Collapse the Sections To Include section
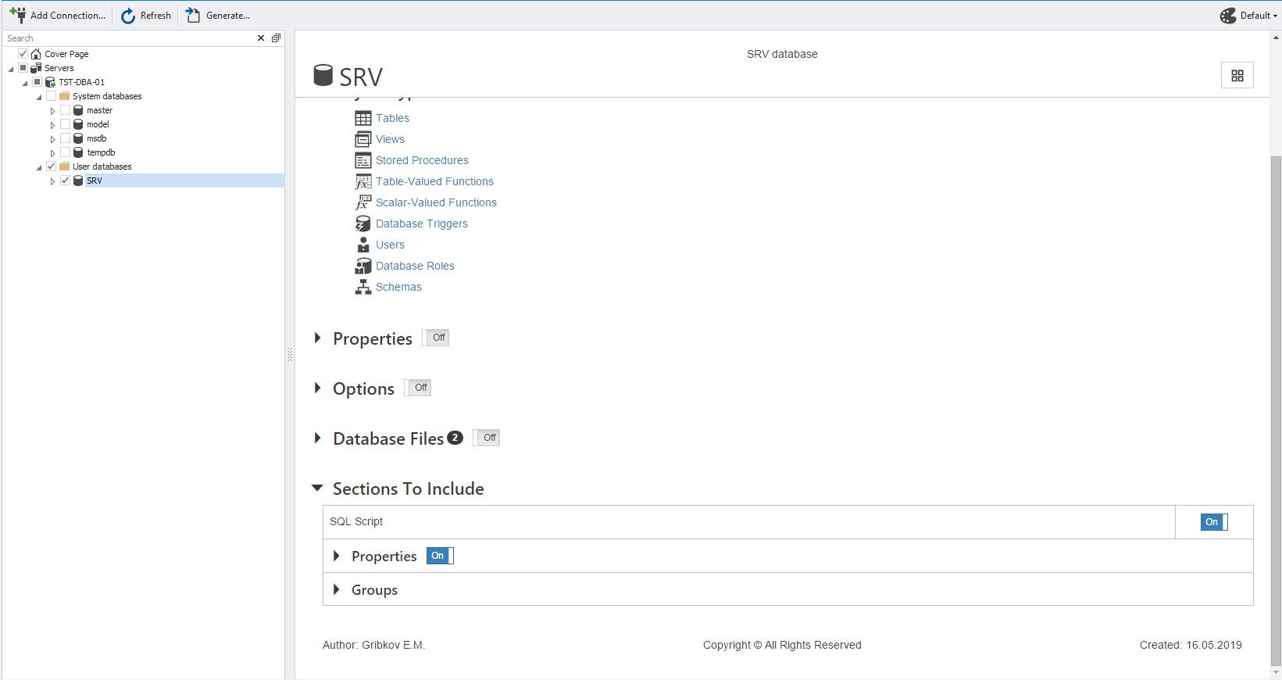 (x=317, y=489)
